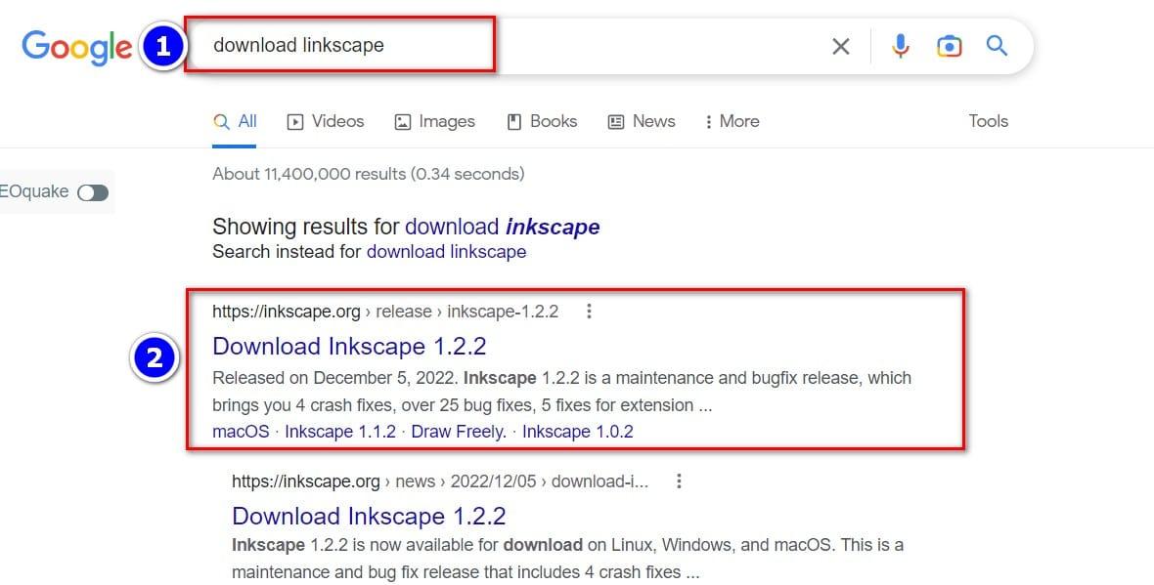1154x585 pixels.
Task: Expand the More search filters menu
Action: tap(732, 121)
